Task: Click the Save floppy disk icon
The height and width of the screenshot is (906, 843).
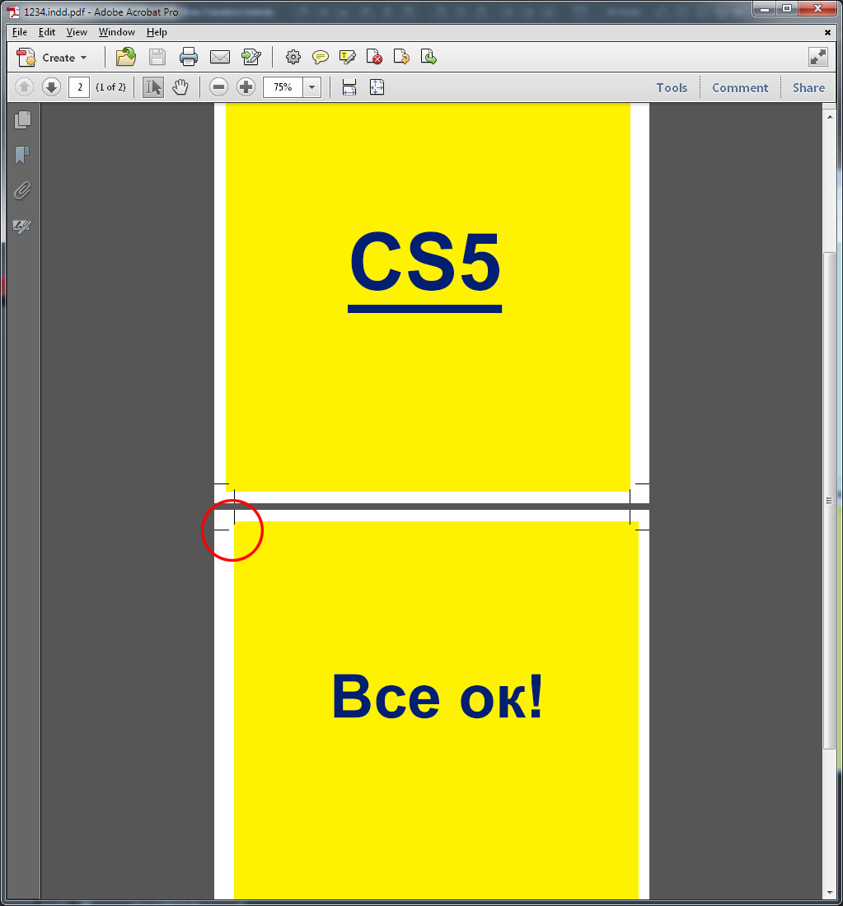Action: 157,57
